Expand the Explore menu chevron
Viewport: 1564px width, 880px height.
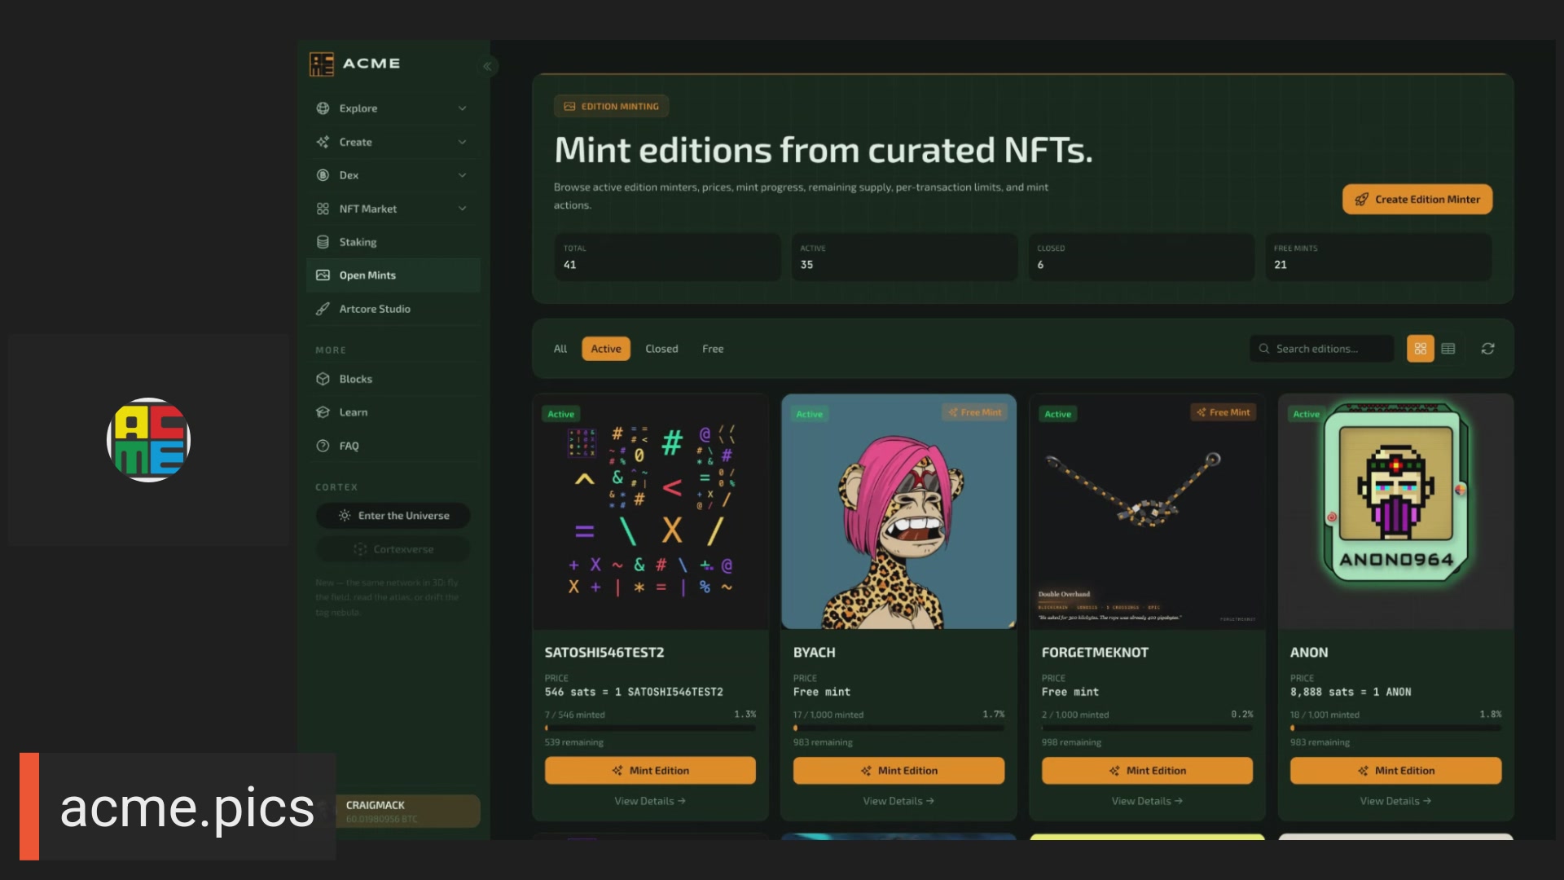tap(462, 108)
